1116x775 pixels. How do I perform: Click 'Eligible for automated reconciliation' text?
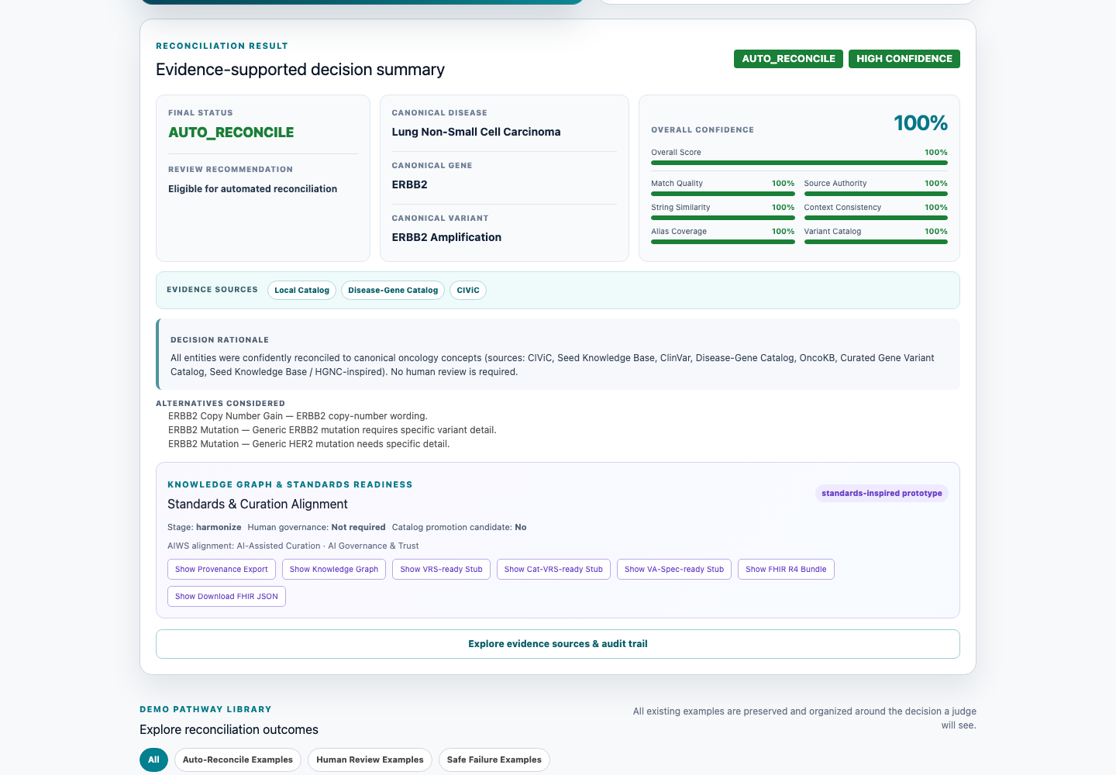coord(253,189)
